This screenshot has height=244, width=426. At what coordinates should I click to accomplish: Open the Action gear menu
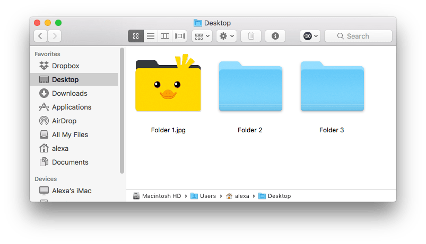point(227,36)
